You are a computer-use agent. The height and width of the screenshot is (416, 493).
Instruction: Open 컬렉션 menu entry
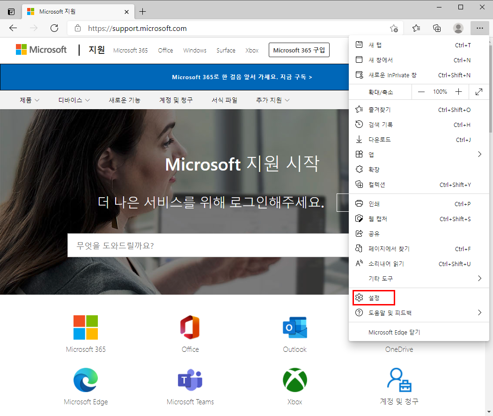coord(419,185)
